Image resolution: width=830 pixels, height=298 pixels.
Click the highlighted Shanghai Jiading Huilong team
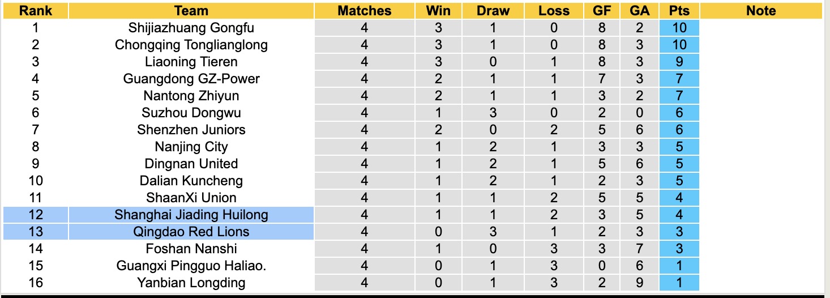pos(191,215)
